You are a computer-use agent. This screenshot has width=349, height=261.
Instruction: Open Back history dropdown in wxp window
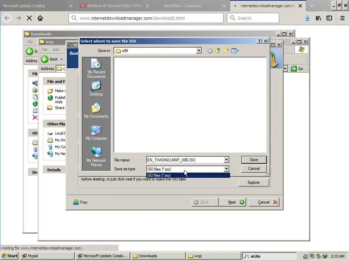[x=61, y=59]
